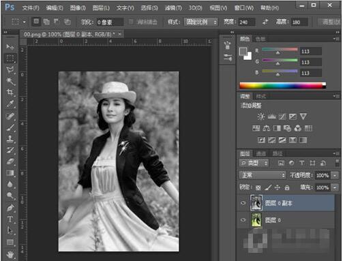Toggle the lock all icon
343x261 pixels.
(x=287, y=187)
